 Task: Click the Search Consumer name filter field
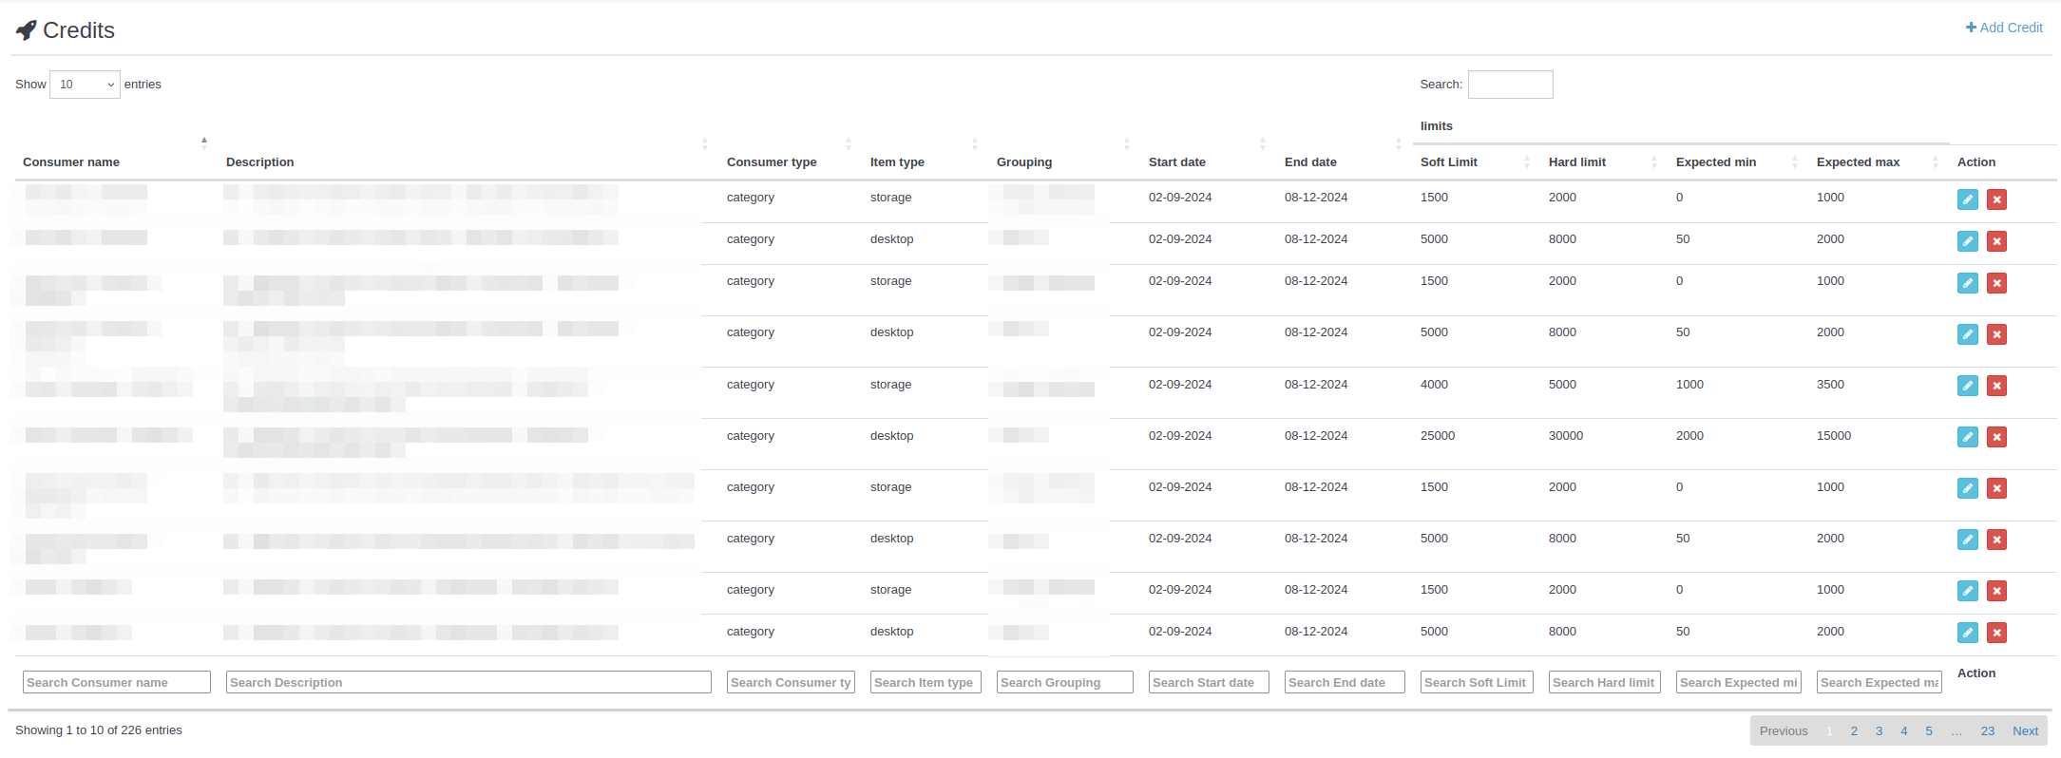pos(116,682)
